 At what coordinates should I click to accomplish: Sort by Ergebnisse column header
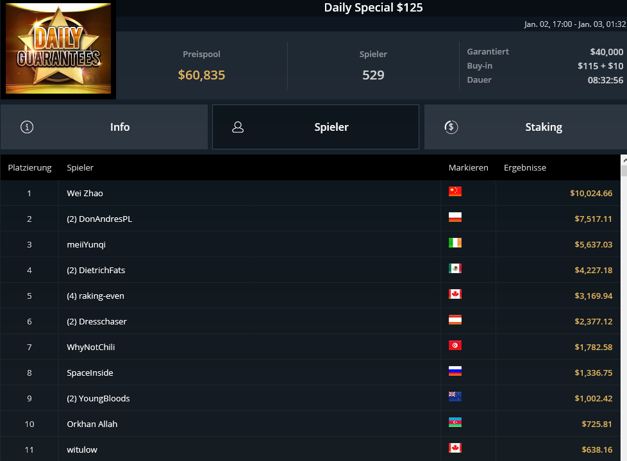524,167
